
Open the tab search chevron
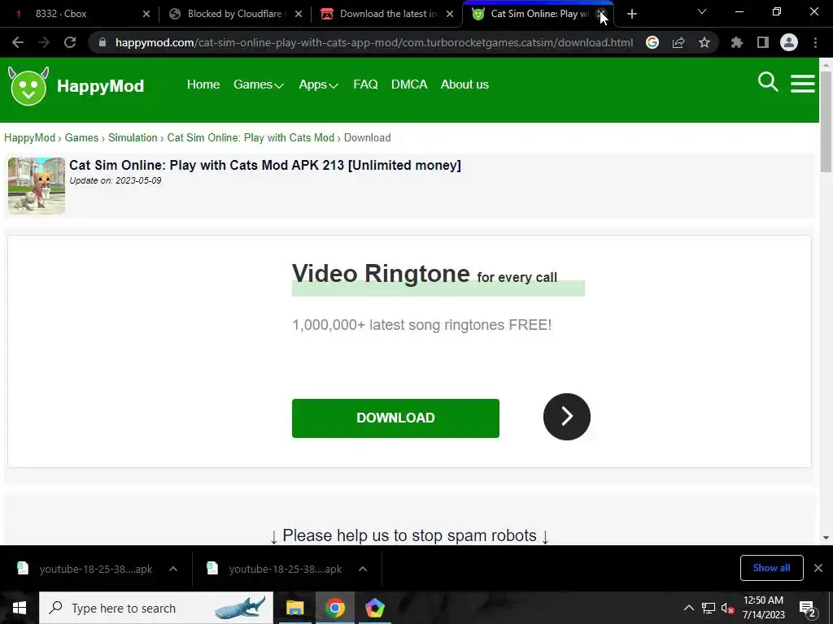pos(702,11)
